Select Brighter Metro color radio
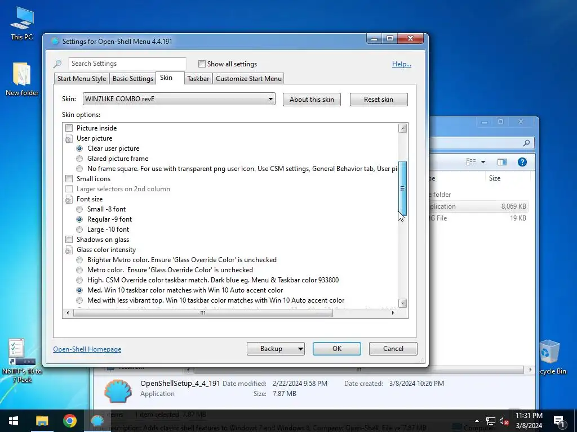This screenshot has width=577, height=432. pos(79,260)
